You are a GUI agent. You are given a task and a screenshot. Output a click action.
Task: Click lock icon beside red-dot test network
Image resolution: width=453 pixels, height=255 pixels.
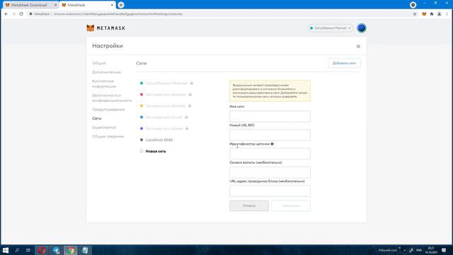[x=190, y=94]
